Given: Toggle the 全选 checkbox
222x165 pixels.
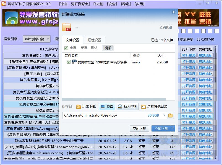Looking at the screenshot, I should (x=66, y=48).
